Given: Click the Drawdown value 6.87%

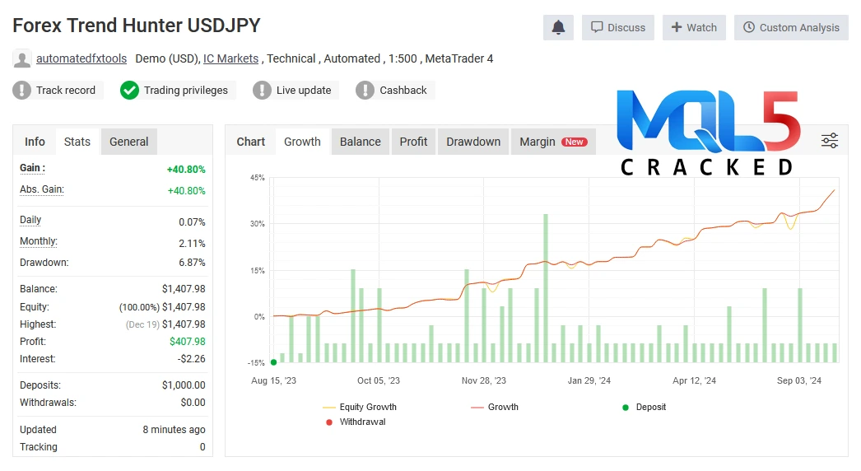Looking at the screenshot, I should pyautogui.click(x=192, y=263).
